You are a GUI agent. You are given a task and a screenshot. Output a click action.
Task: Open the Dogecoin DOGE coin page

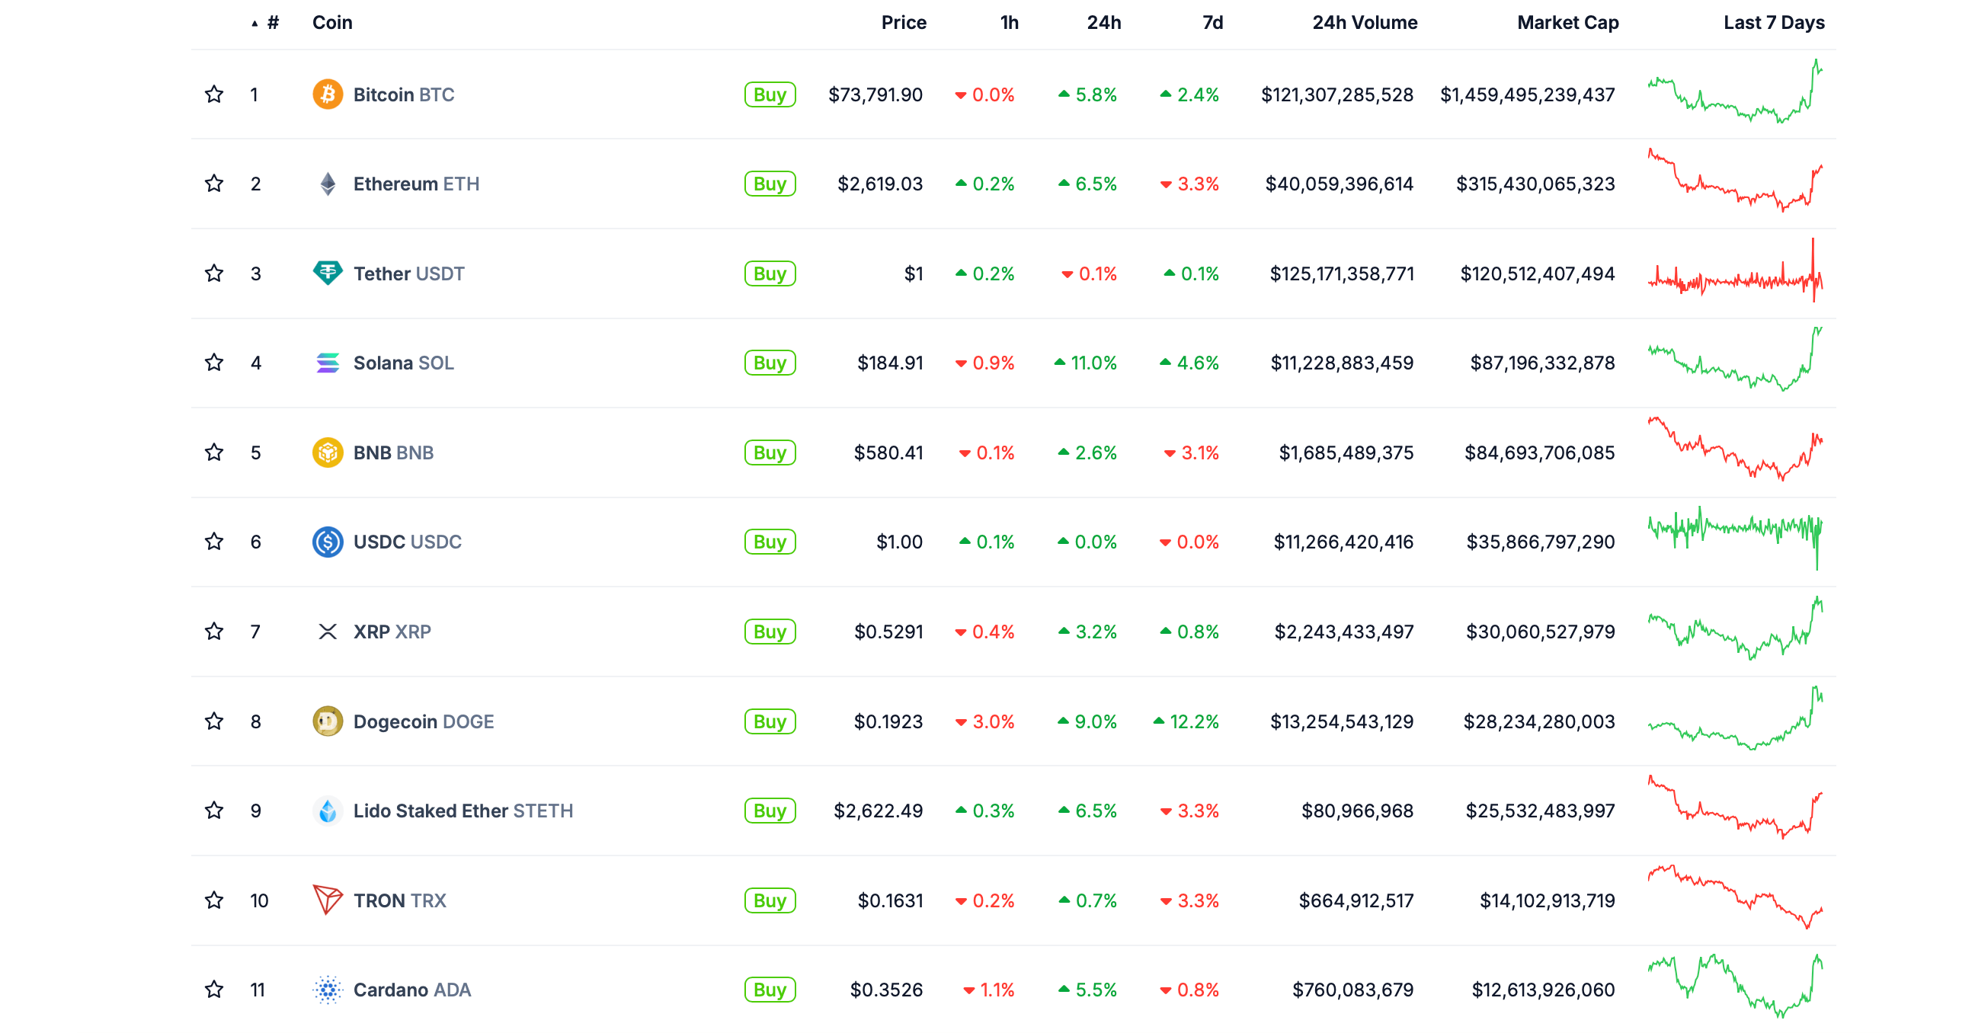tap(423, 722)
